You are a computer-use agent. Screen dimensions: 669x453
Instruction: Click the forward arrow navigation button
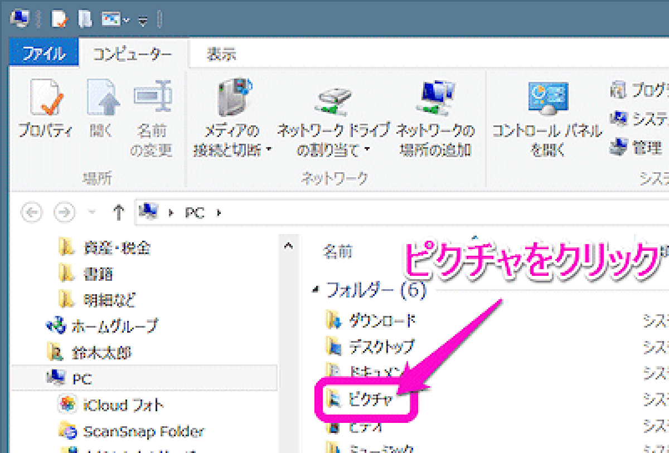(x=65, y=212)
